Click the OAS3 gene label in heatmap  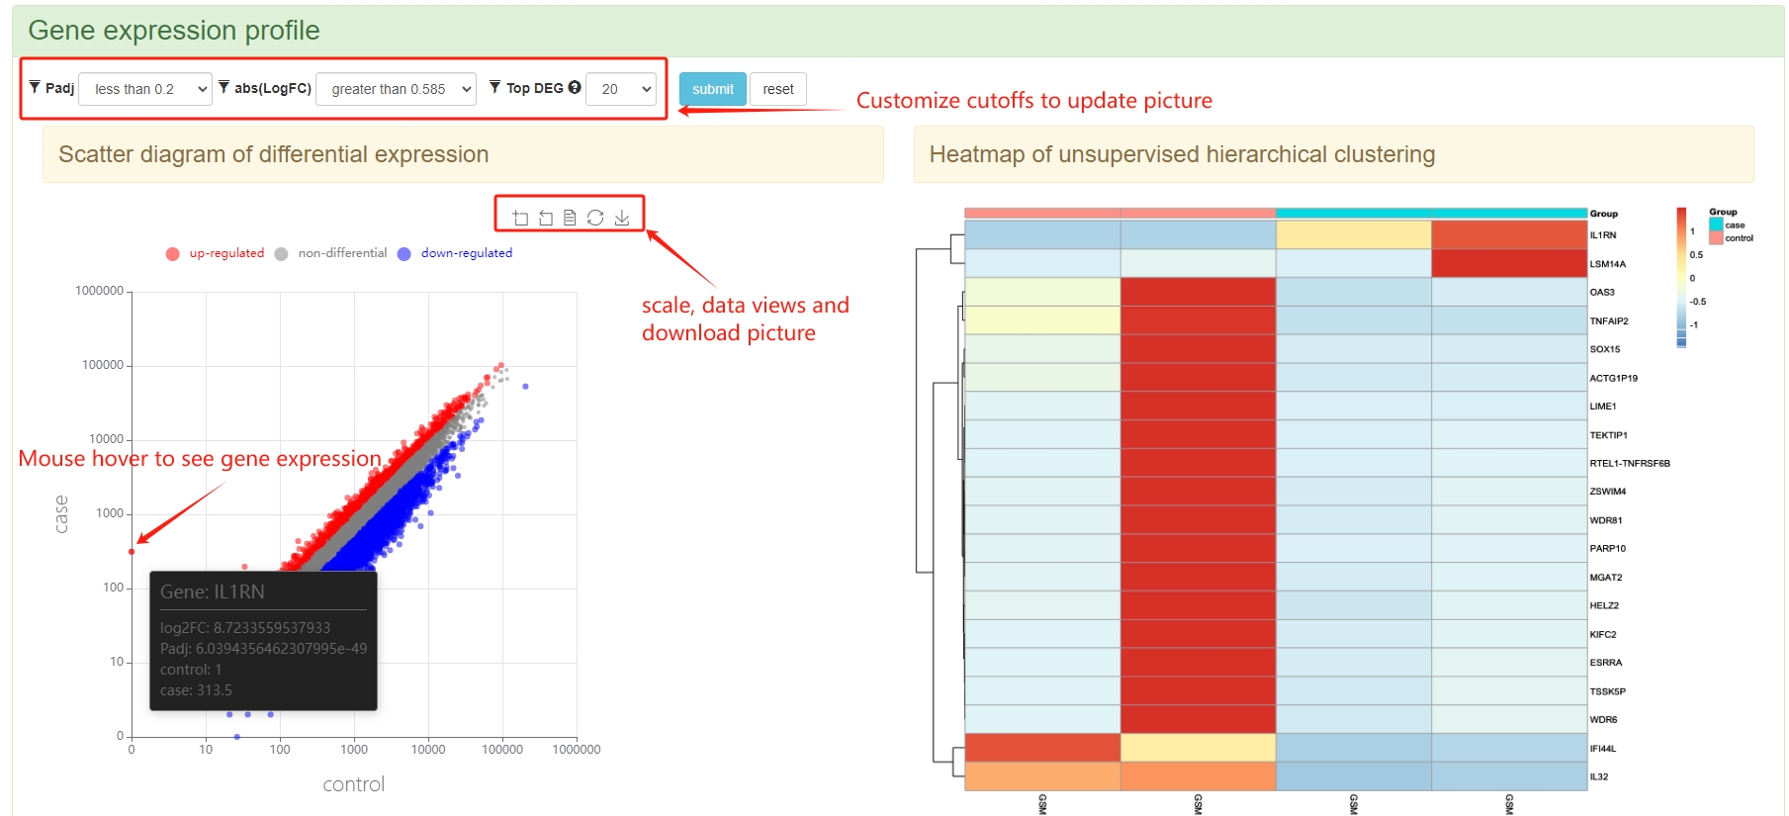pos(1602,293)
